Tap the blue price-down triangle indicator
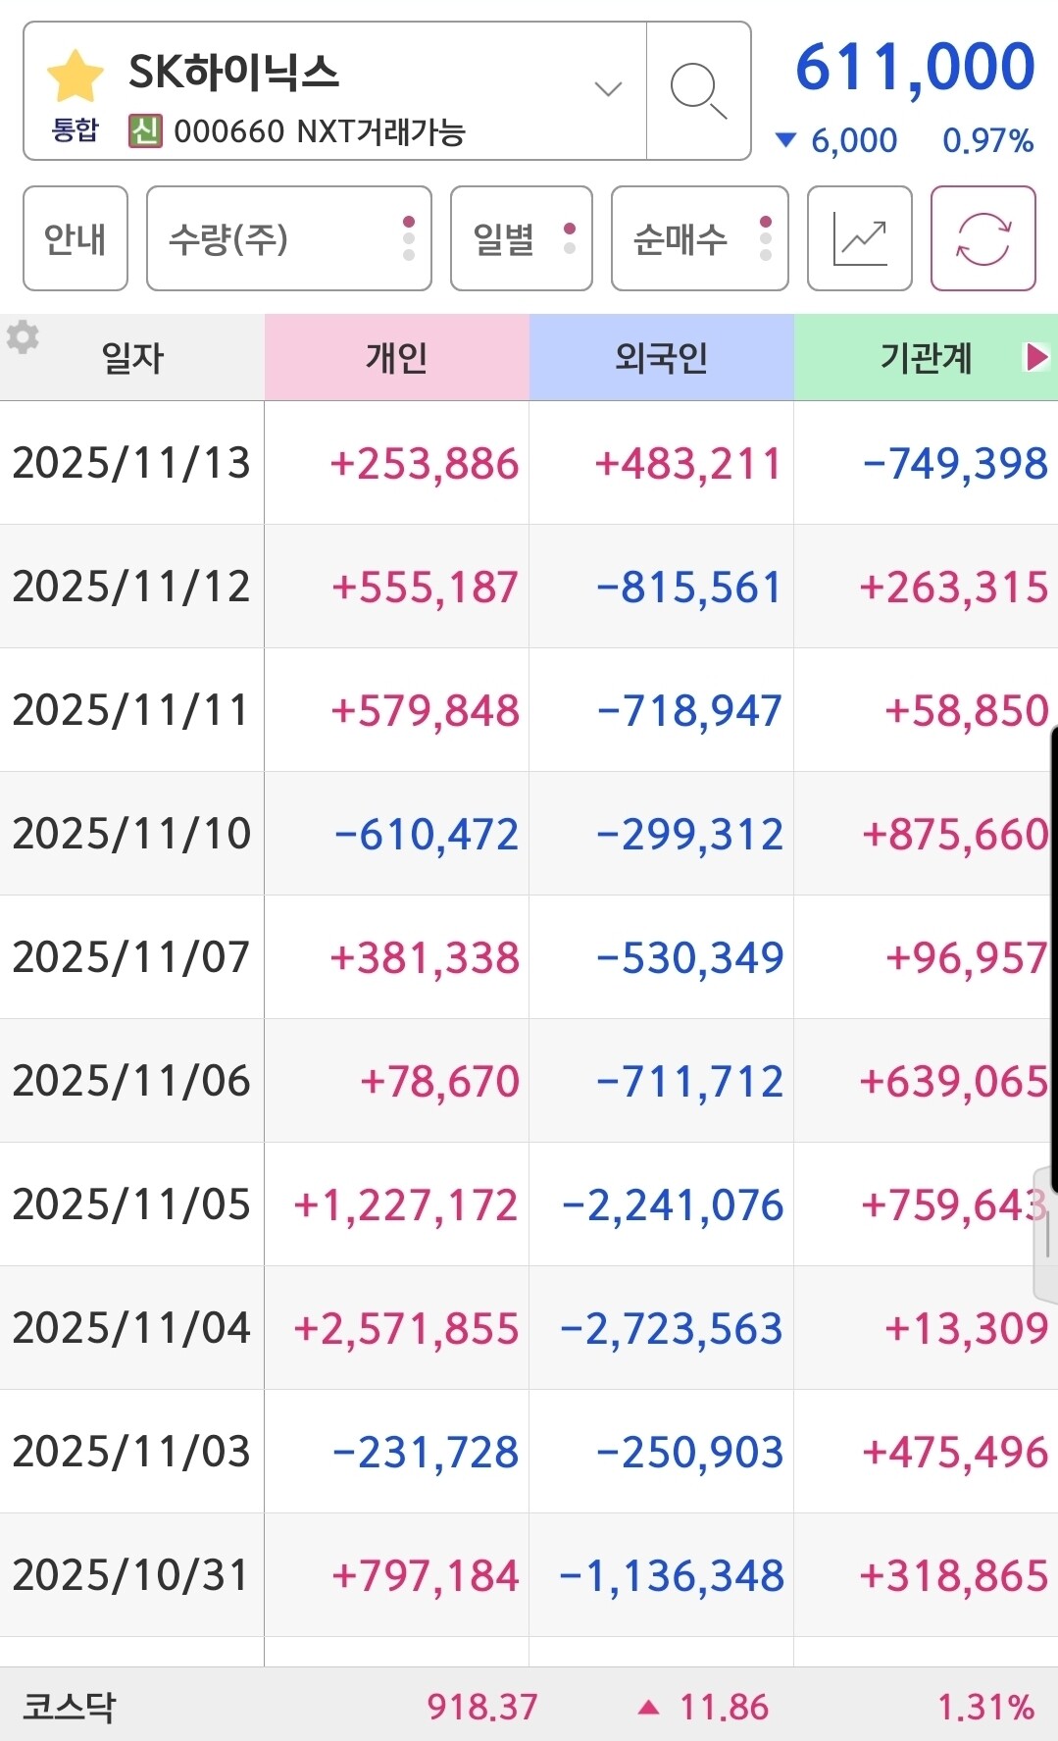Screen dimensions: 1058x1741 pos(785,140)
